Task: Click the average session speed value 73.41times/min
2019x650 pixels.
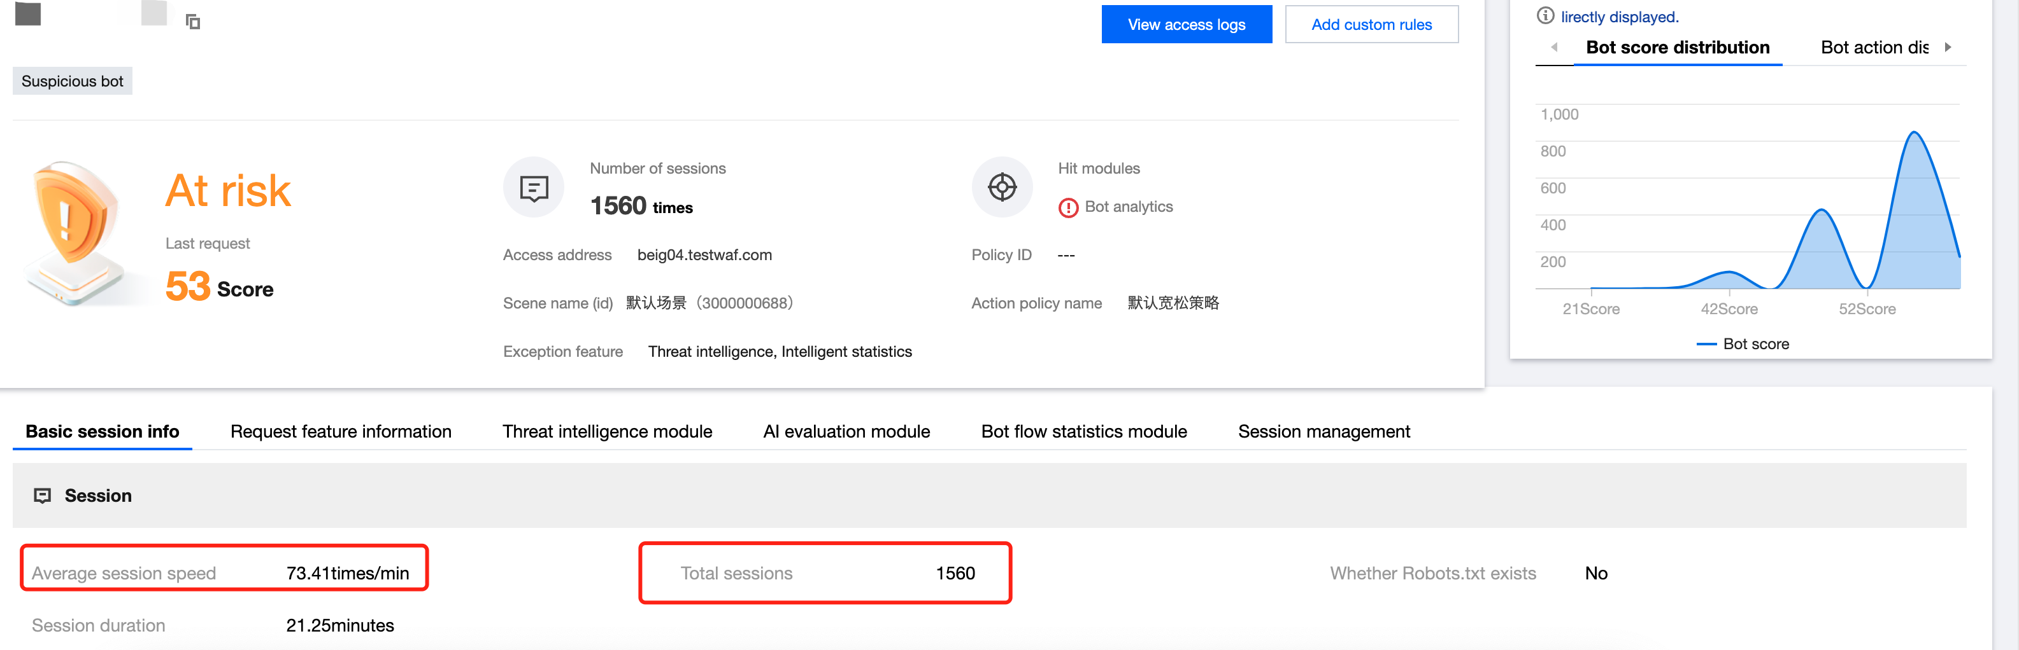Action: click(x=347, y=573)
